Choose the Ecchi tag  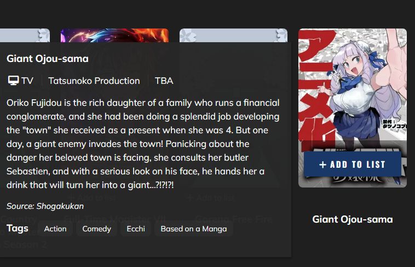(x=136, y=229)
